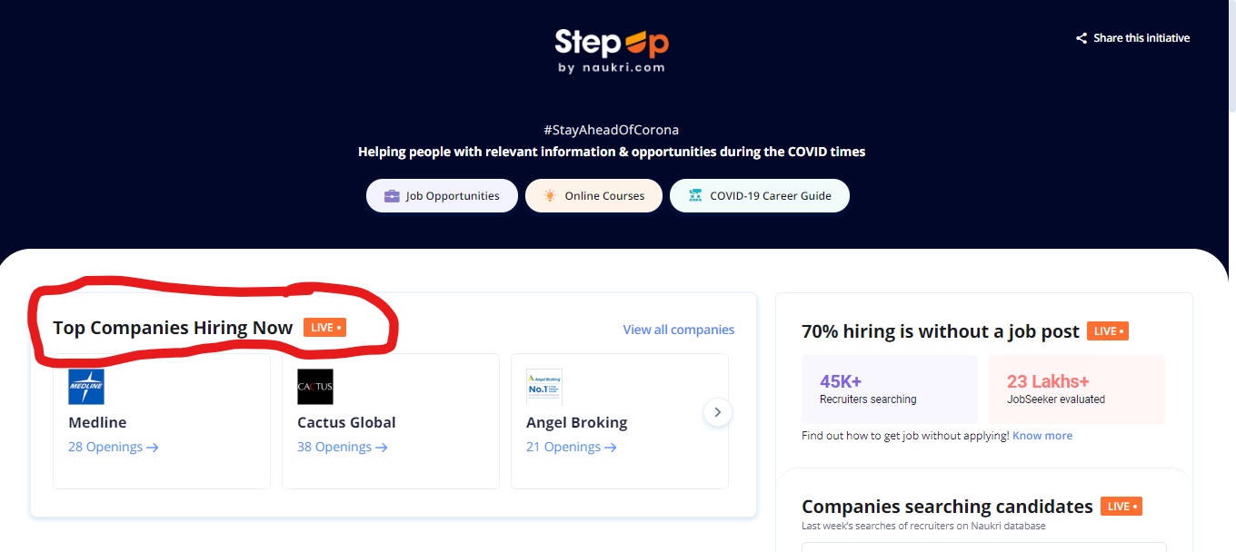Select the Online Courses tab
The image size is (1236, 552).
[x=593, y=196]
